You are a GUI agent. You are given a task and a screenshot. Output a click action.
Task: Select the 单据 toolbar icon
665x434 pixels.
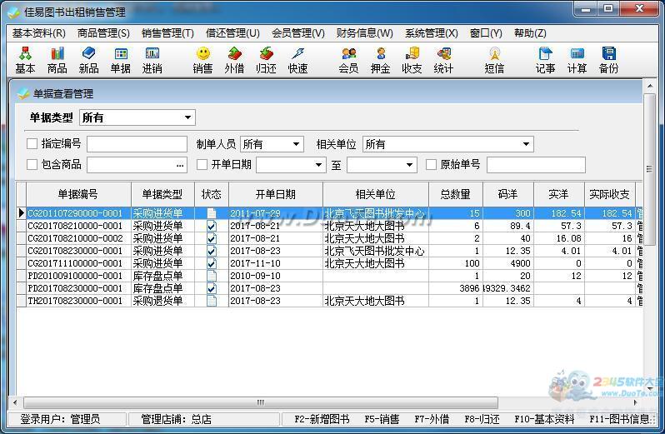[x=121, y=60]
